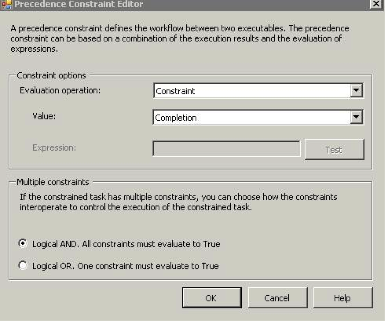Choose the Logical OR radio button

23,266
